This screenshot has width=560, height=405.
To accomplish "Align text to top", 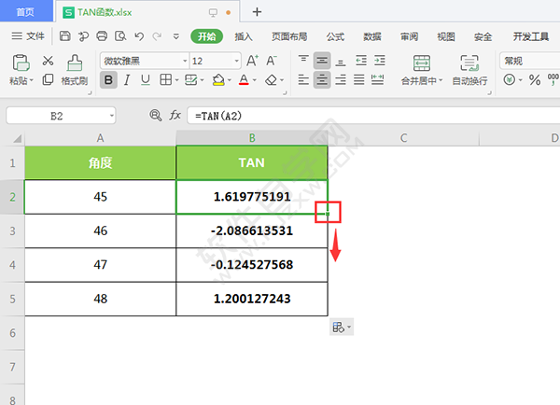I will point(303,61).
